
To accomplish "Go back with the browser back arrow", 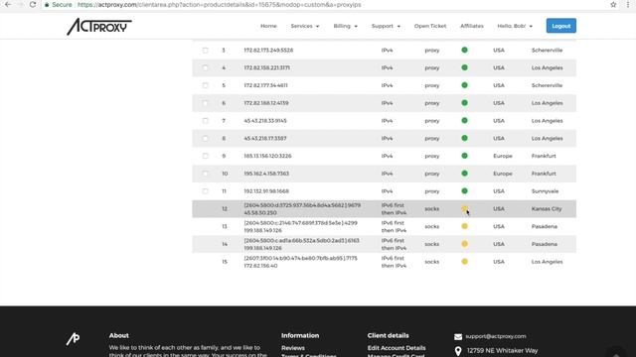I will (x=8, y=4).
